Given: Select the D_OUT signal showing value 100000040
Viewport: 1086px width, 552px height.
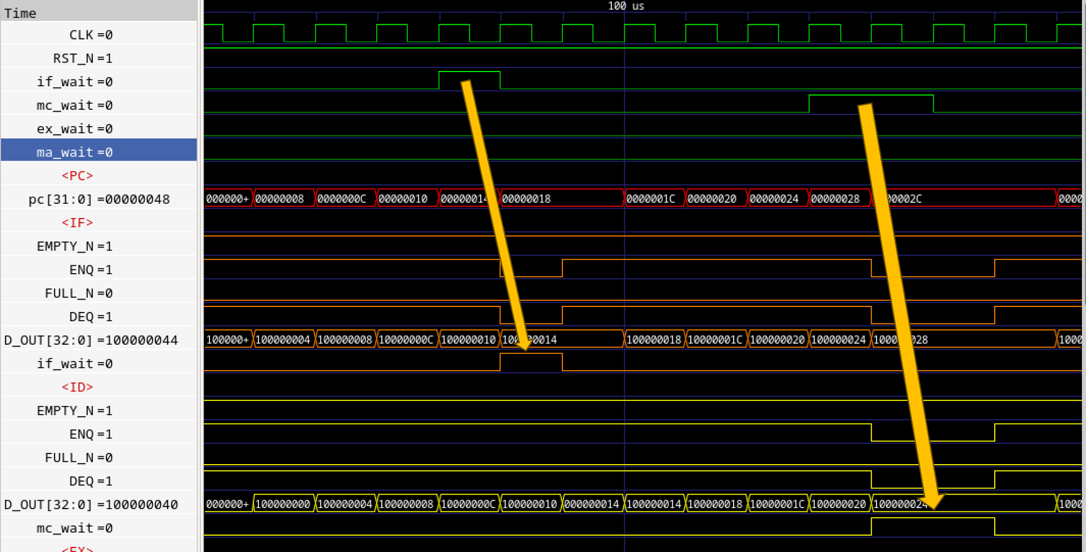Looking at the screenshot, I should [x=91, y=505].
